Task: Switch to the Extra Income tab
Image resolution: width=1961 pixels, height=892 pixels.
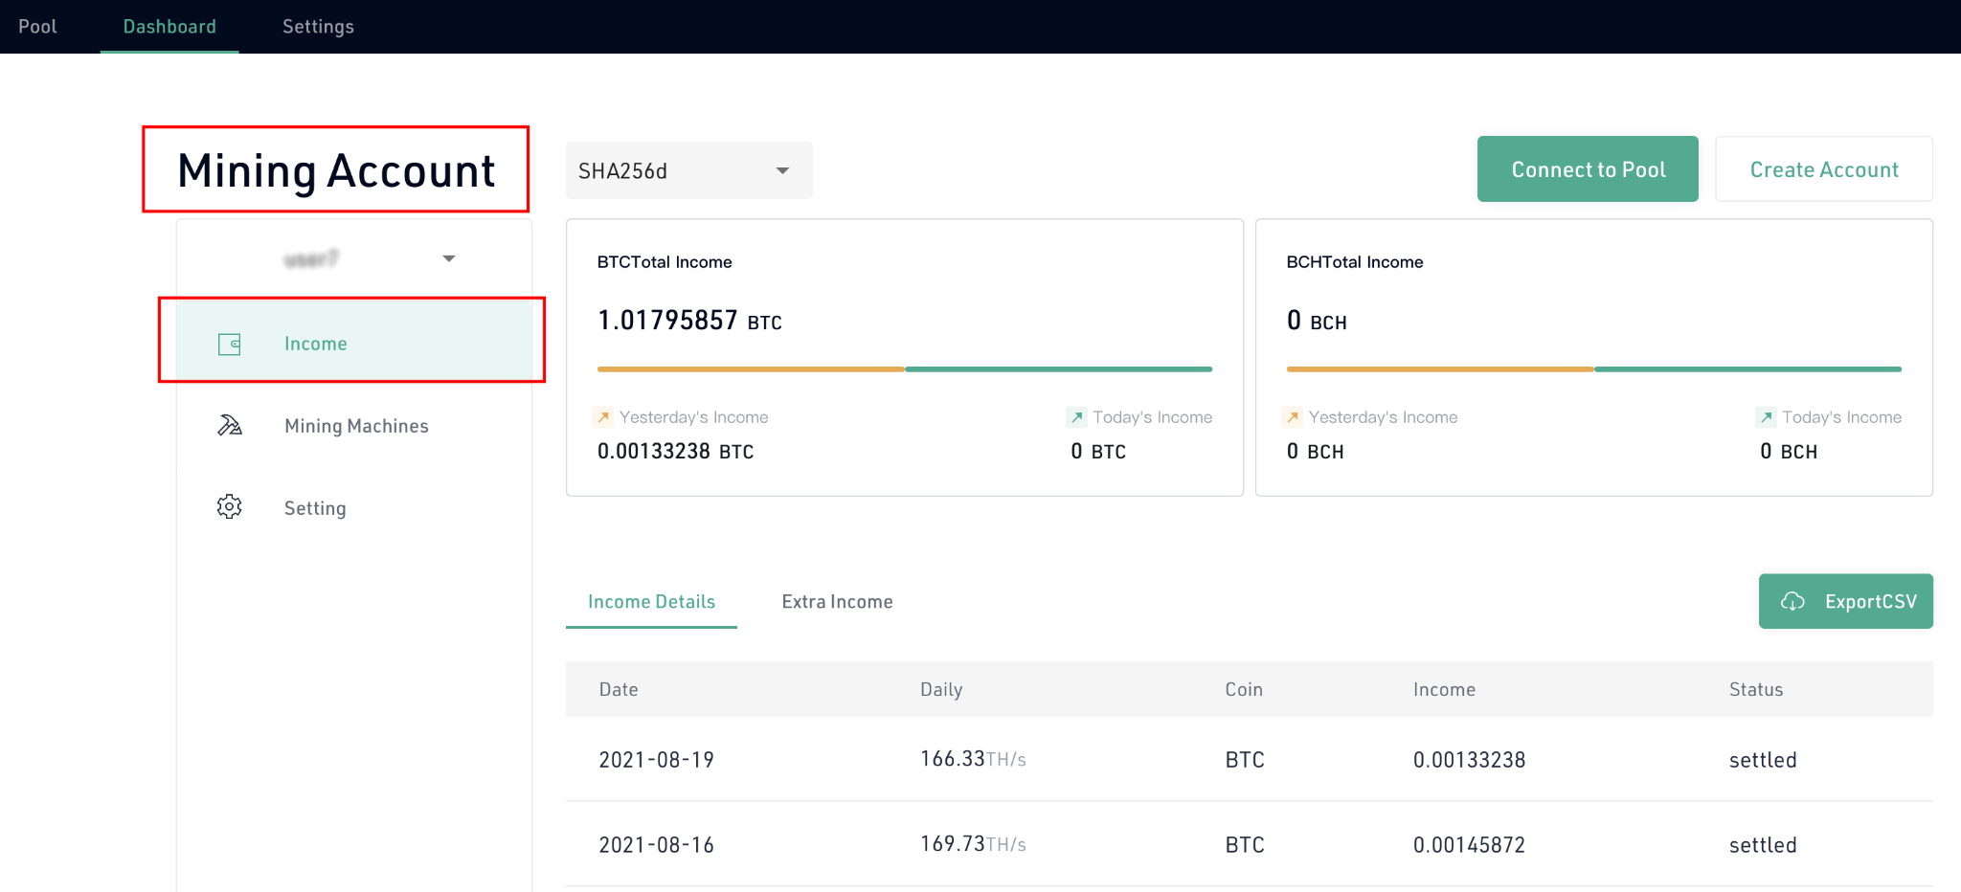Action: (837, 602)
